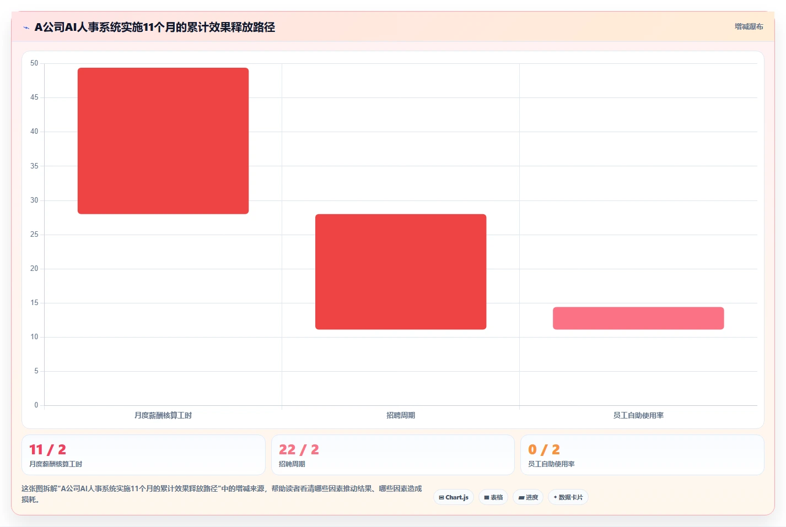The image size is (786, 527).
Task: Click the y-axis value 35
Action: click(x=34, y=166)
